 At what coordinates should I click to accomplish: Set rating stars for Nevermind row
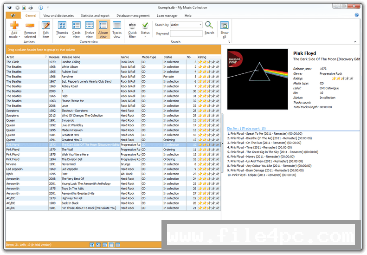209,164
